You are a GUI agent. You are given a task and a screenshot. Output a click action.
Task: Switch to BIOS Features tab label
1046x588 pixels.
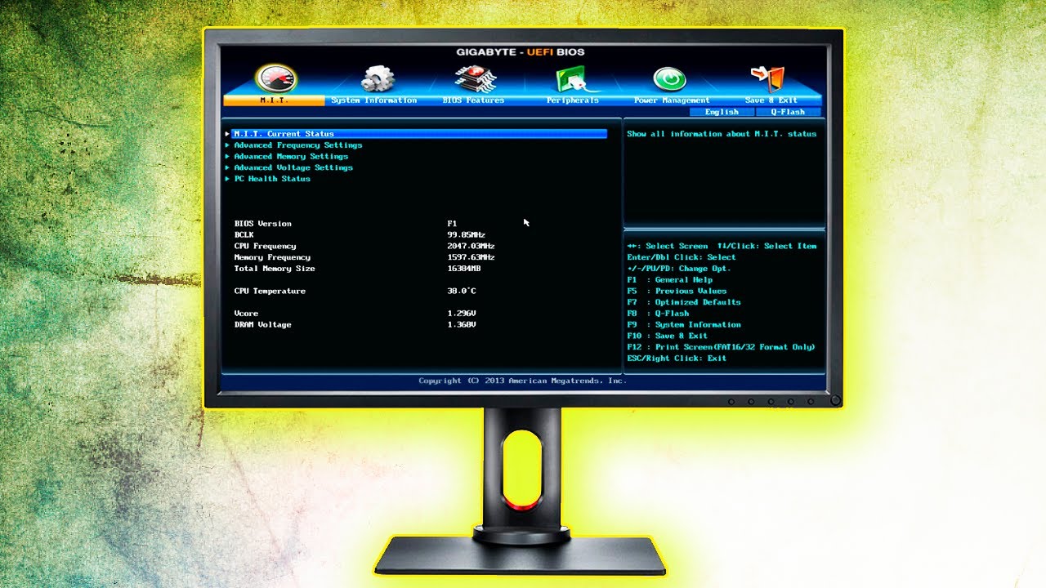point(473,100)
